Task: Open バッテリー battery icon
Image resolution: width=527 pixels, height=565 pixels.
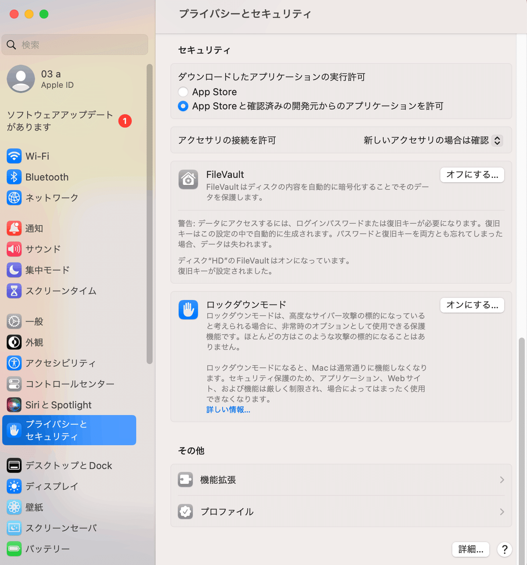Action: coord(14,549)
